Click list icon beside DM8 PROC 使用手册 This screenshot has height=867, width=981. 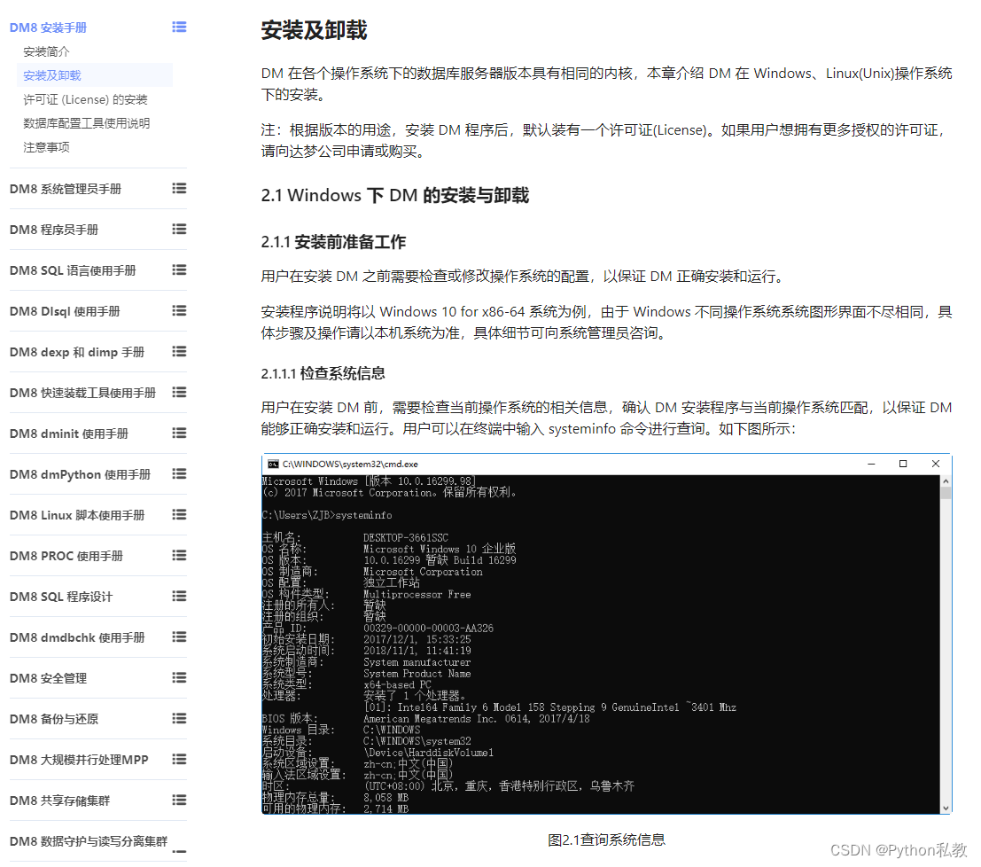click(x=180, y=555)
